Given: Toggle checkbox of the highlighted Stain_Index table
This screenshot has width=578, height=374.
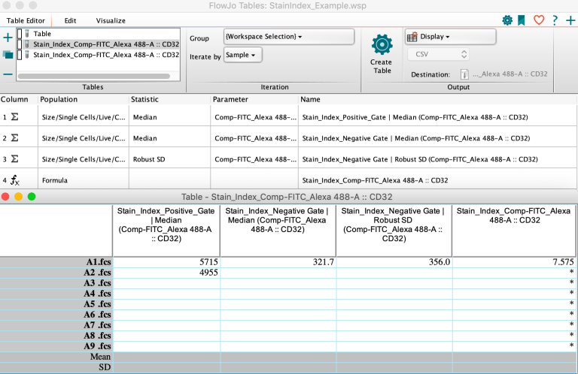Looking at the screenshot, I should click(20, 44).
